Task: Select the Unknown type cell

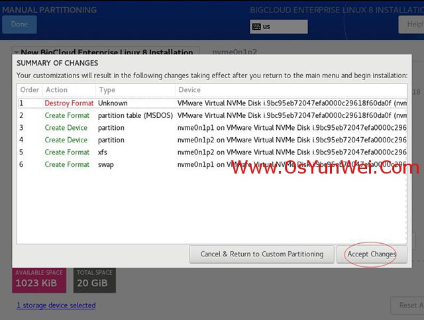Action: click(113, 103)
